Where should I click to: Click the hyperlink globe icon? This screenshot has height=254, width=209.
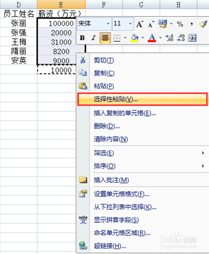83,246
